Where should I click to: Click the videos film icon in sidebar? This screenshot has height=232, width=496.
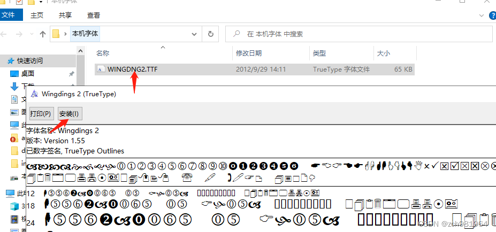(14, 219)
